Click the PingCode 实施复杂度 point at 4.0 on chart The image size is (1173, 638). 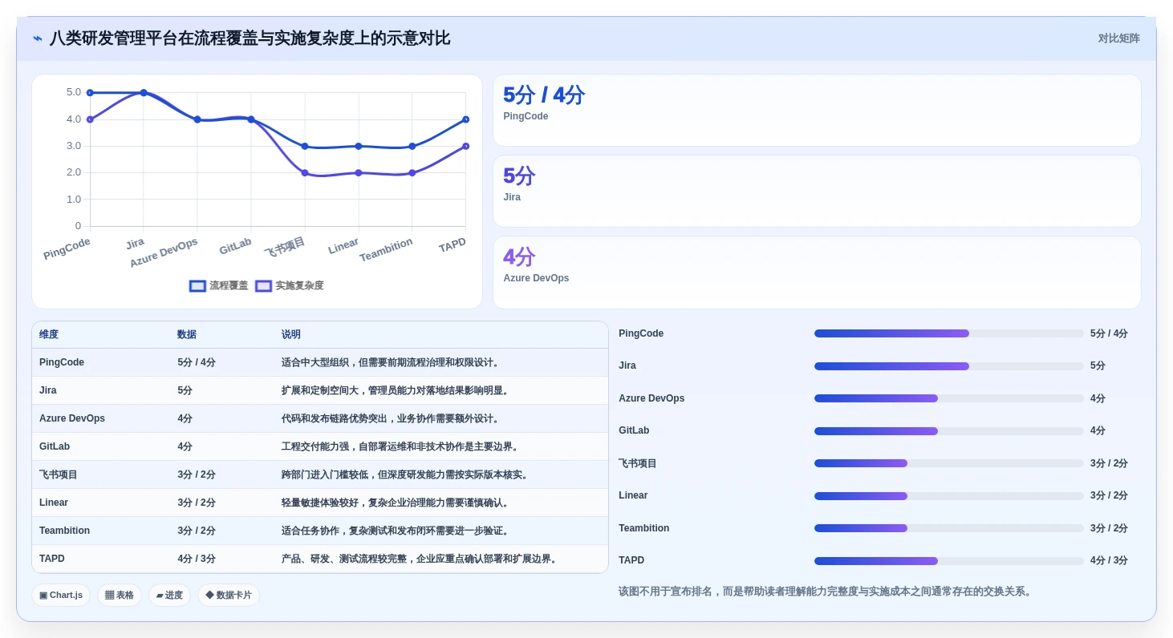click(90, 119)
